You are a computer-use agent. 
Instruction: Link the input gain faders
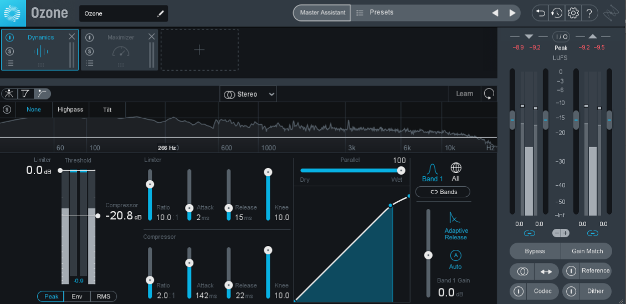click(530, 233)
